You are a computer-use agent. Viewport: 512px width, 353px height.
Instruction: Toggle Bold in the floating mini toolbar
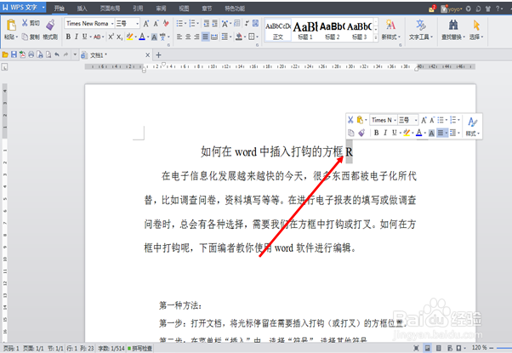click(377, 133)
